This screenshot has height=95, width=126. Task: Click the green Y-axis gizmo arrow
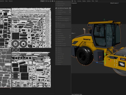tap(104, 20)
